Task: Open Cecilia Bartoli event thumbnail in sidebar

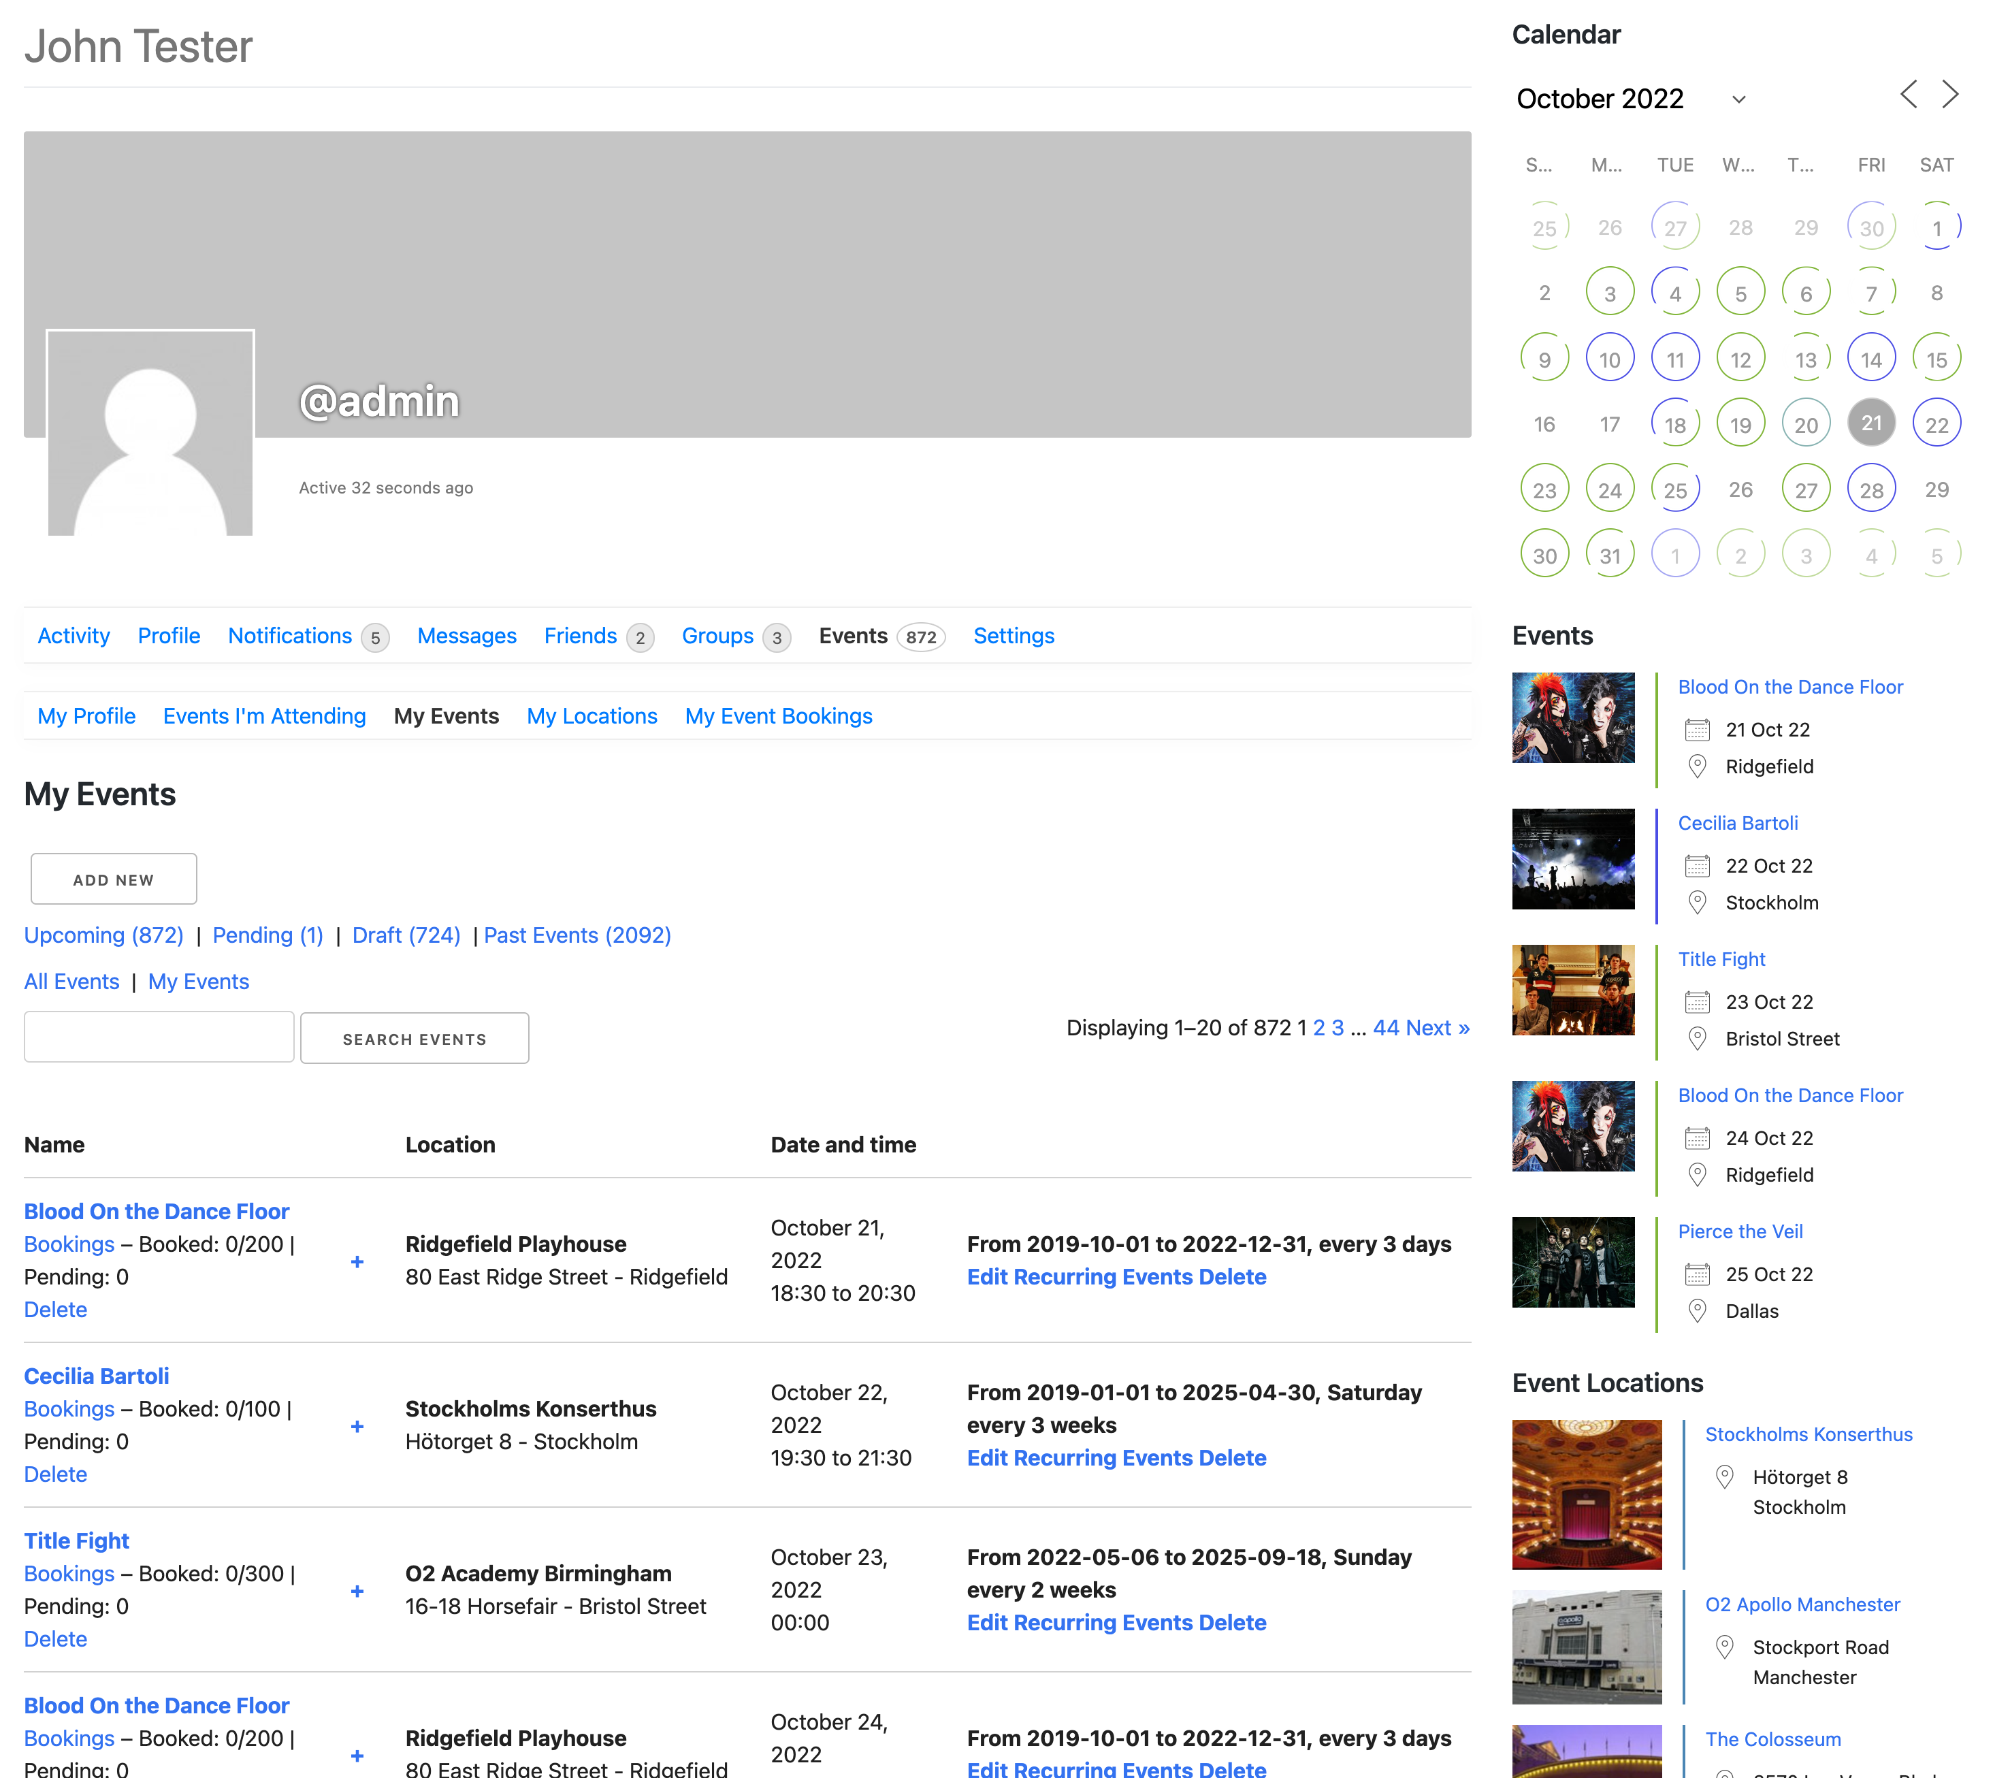Action: pos(1572,859)
